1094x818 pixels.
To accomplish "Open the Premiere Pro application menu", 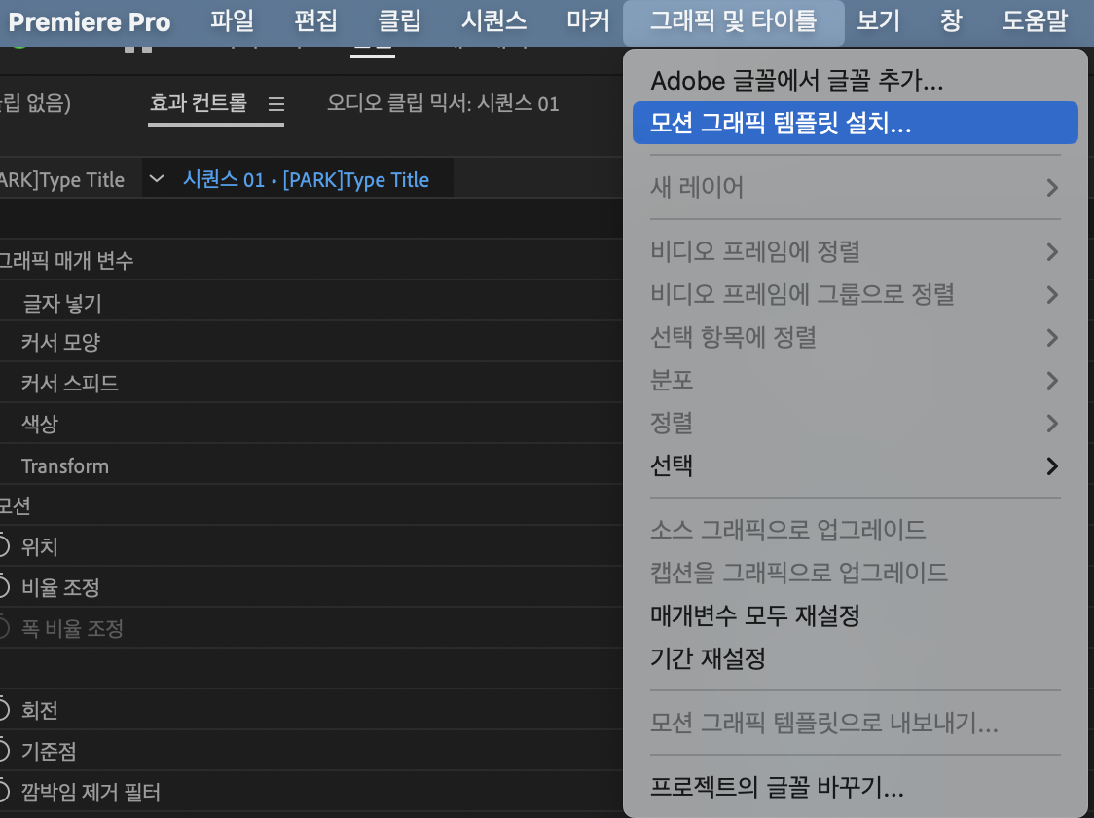I will [x=90, y=21].
